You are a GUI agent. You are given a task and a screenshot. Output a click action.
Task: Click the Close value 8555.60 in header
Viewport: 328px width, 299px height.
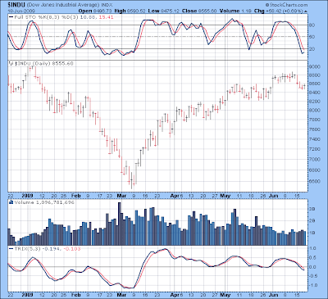(207, 11)
